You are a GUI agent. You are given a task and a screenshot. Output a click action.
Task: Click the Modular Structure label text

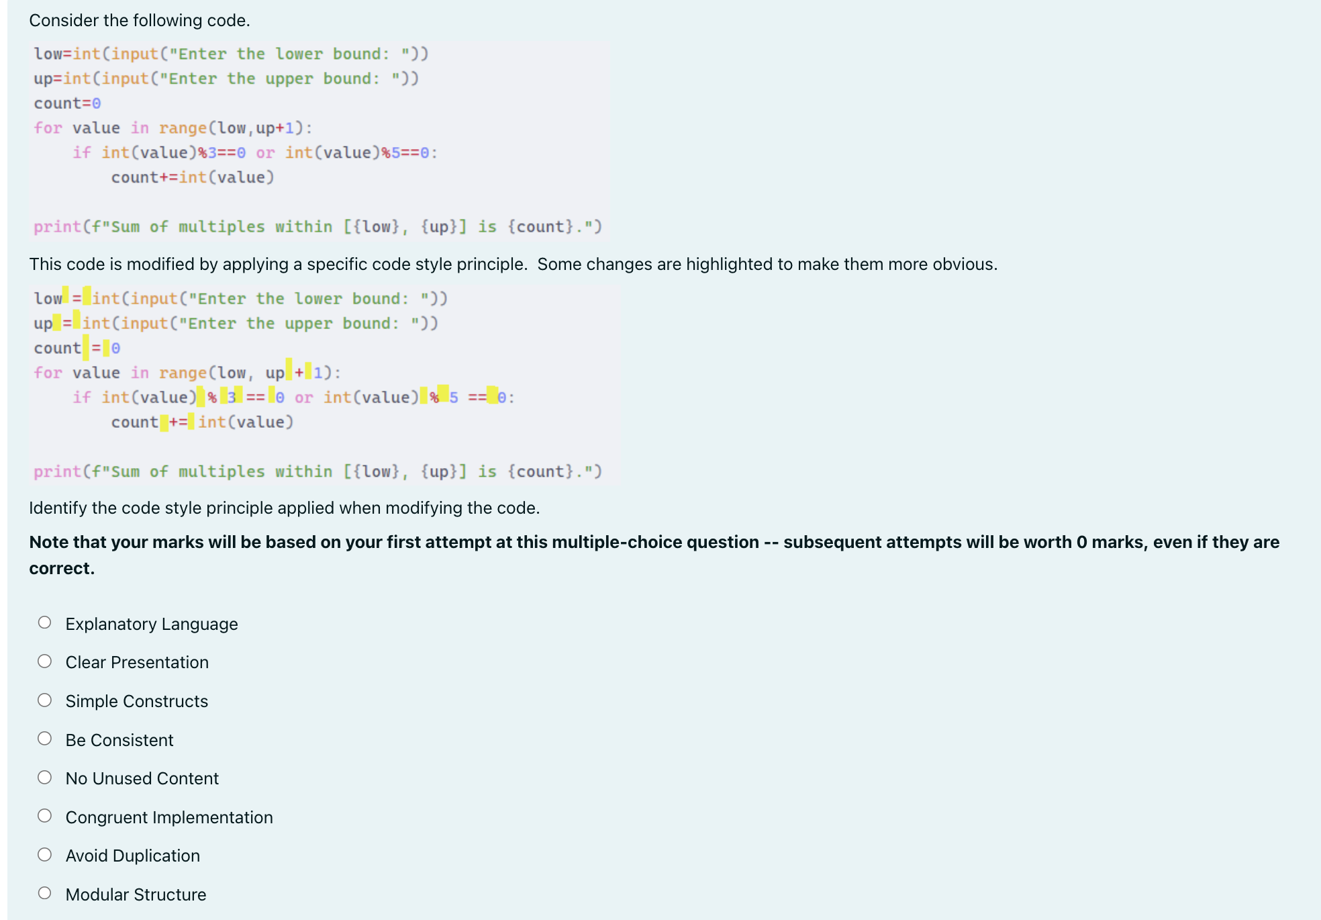(x=135, y=894)
